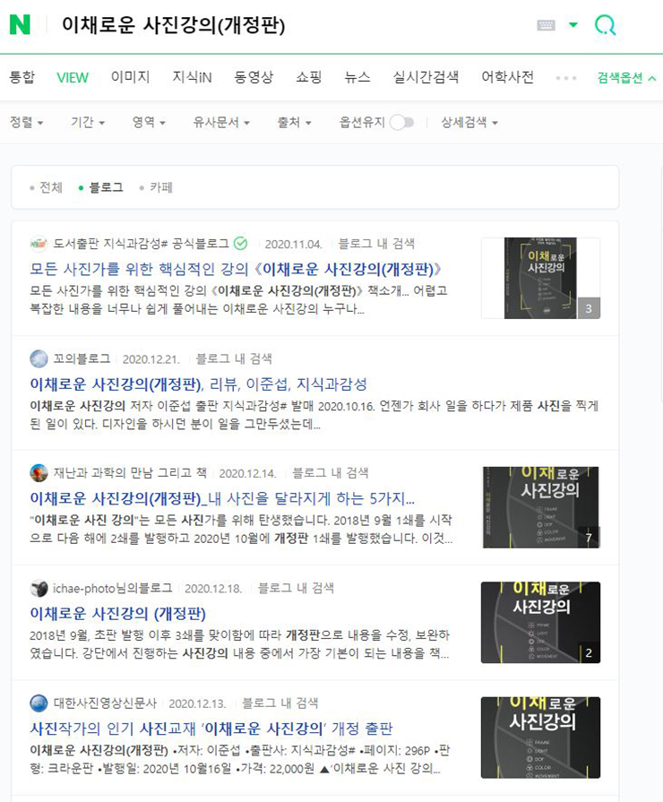Click the green search magnifier icon
This screenshot has width=663, height=802.
(x=605, y=25)
